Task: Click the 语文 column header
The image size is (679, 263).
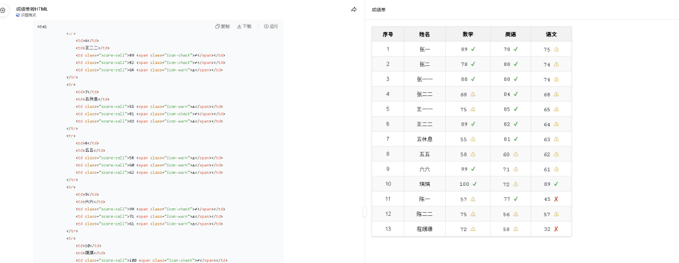Action: [x=551, y=34]
